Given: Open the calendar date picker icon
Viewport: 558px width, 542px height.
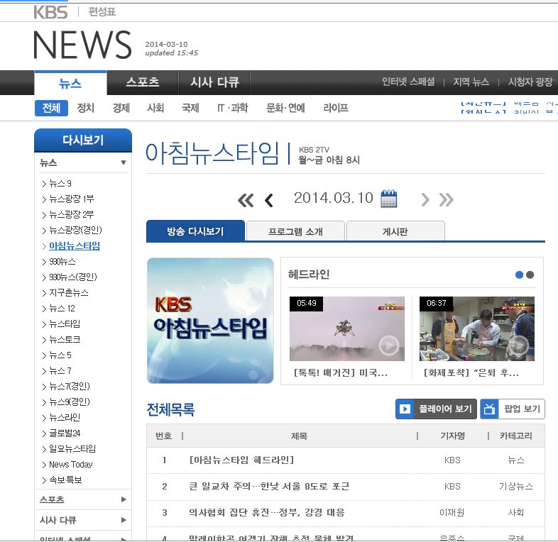Looking at the screenshot, I should pyautogui.click(x=388, y=199).
